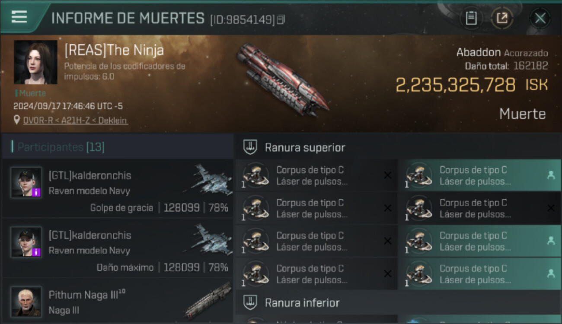
Task: Click X on second left laser module
Action: 388,208
